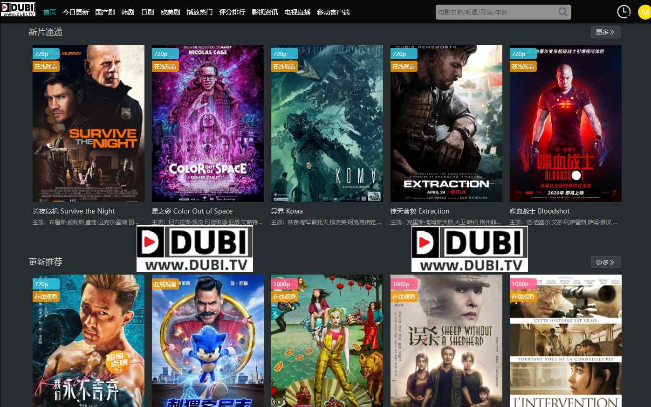Image resolution: width=651 pixels, height=407 pixels.
Task: Open 移动客户端 menu item
Action: point(333,12)
